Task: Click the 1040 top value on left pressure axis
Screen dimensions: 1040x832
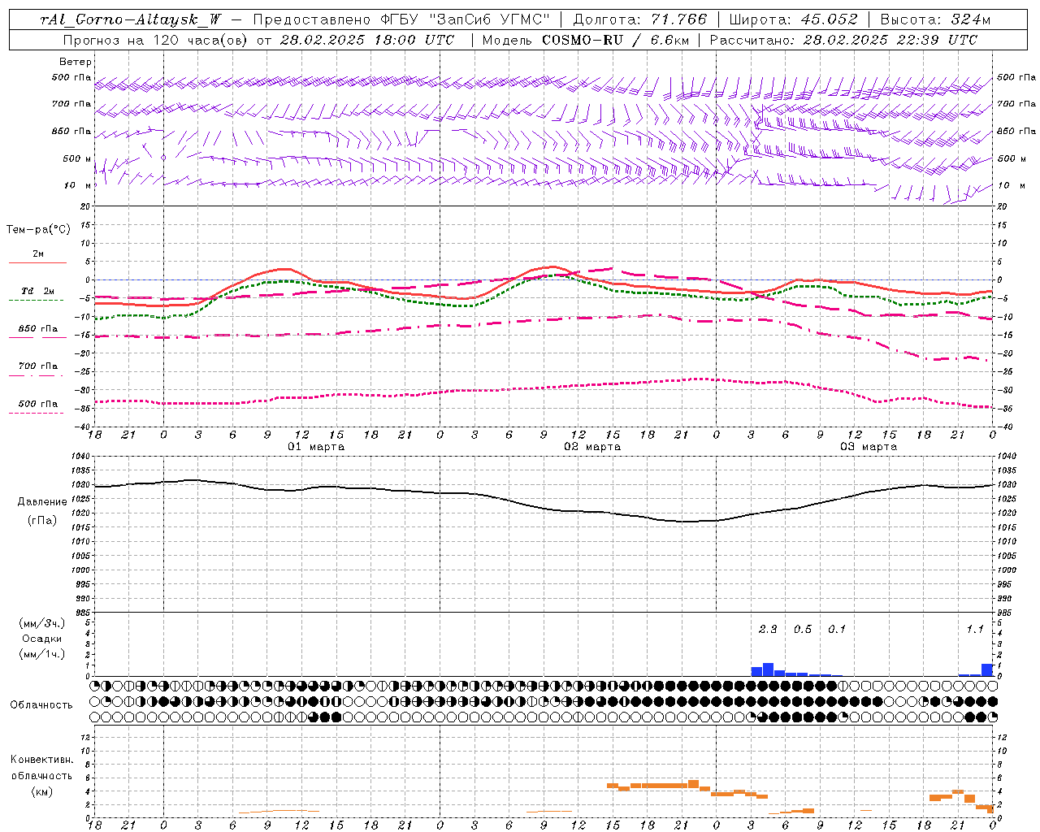Action: pyautogui.click(x=81, y=457)
